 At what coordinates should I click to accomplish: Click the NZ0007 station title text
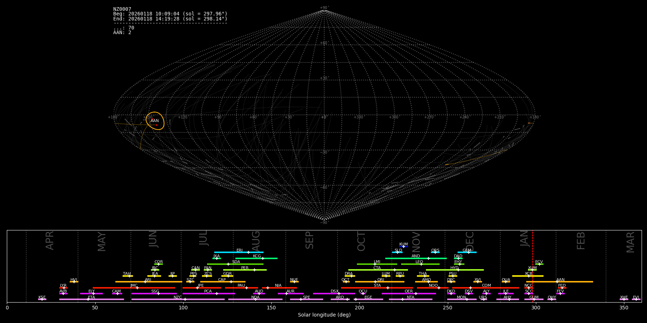pyautogui.click(x=122, y=9)
